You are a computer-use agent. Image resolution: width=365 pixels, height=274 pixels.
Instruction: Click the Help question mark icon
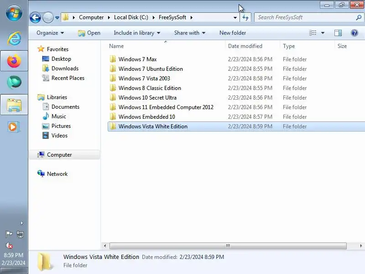(355, 33)
